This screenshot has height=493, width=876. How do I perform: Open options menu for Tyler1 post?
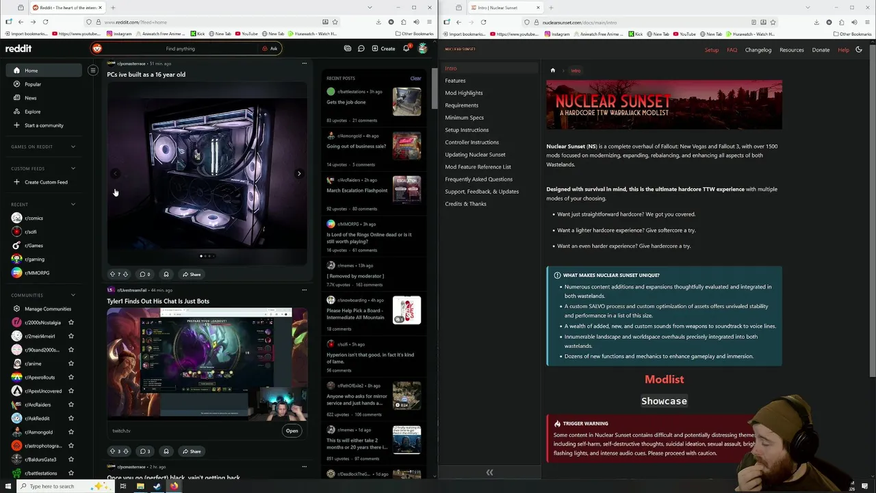click(305, 290)
